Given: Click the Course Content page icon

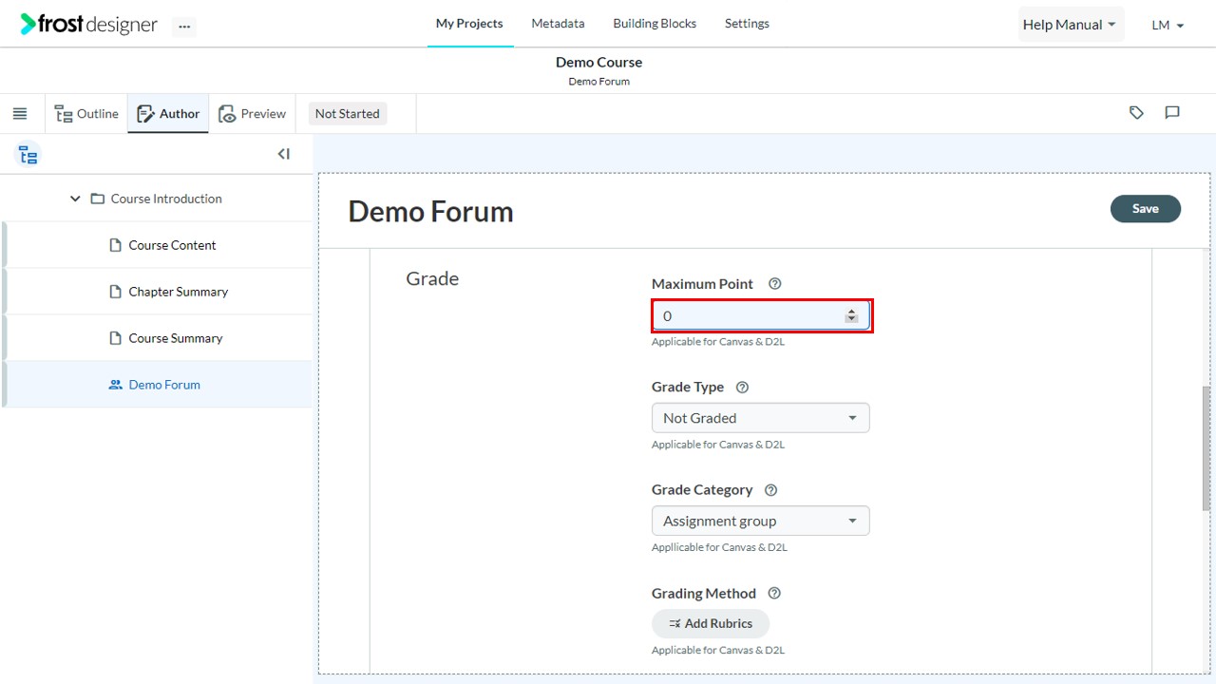Looking at the screenshot, I should click(116, 245).
